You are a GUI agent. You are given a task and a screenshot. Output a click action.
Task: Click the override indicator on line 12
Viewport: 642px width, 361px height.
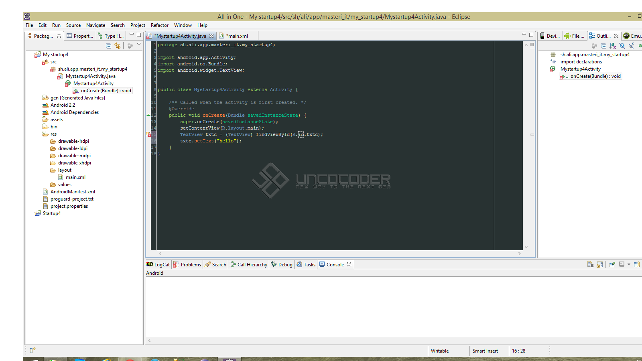pyautogui.click(x=148, y=115)
